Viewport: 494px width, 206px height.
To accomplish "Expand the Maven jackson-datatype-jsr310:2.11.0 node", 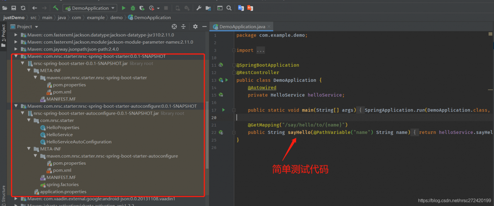I will [x=16, y=35].
